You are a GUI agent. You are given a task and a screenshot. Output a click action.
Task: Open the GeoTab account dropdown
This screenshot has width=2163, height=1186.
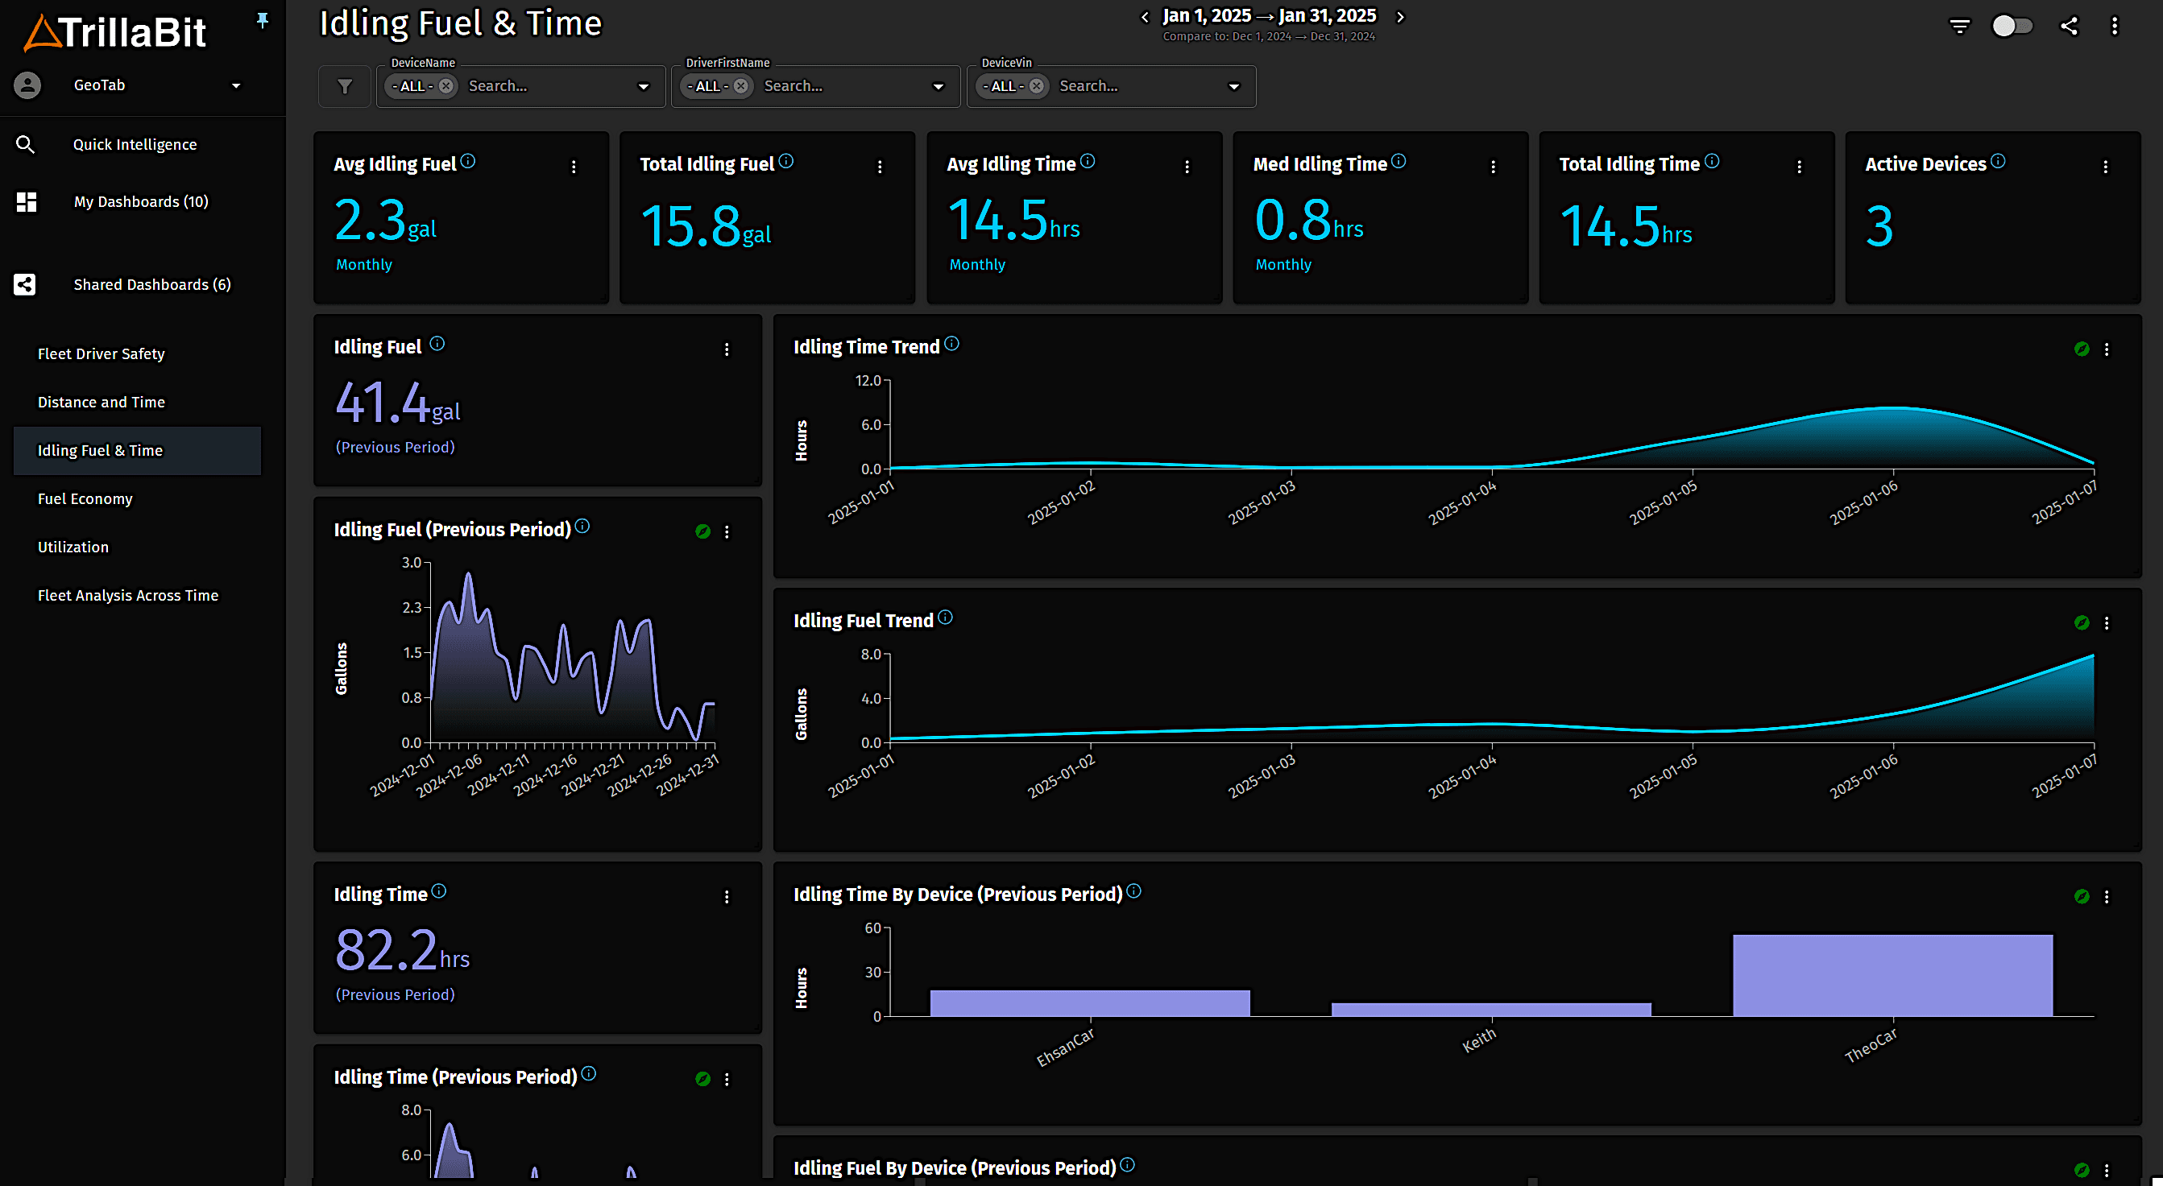(236, 85)
